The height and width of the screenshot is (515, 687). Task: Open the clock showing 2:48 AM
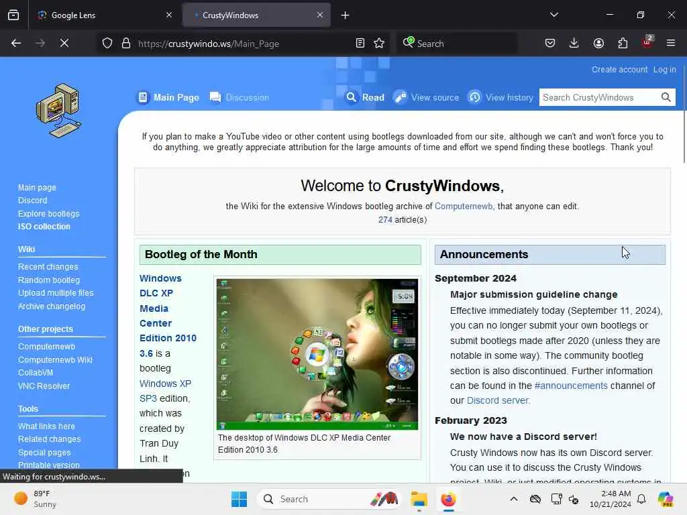[611, 499]
